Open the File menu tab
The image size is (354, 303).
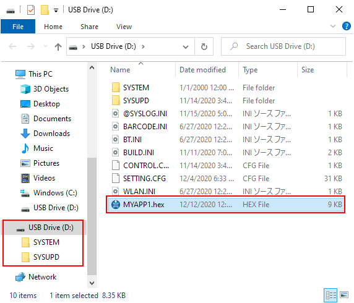[x=18, y=27]
